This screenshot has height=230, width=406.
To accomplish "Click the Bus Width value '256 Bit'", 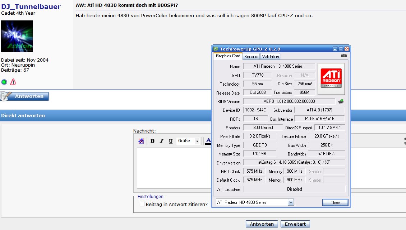I will pos(327,145).
